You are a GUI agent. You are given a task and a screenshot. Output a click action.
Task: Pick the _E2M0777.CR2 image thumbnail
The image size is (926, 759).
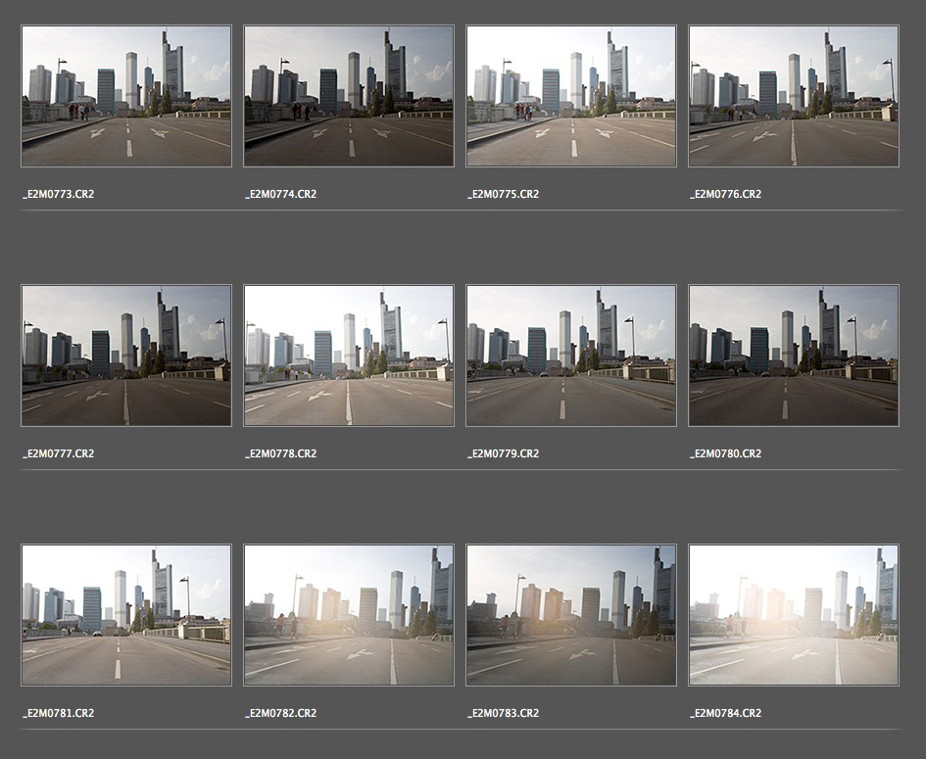(126, 356)
